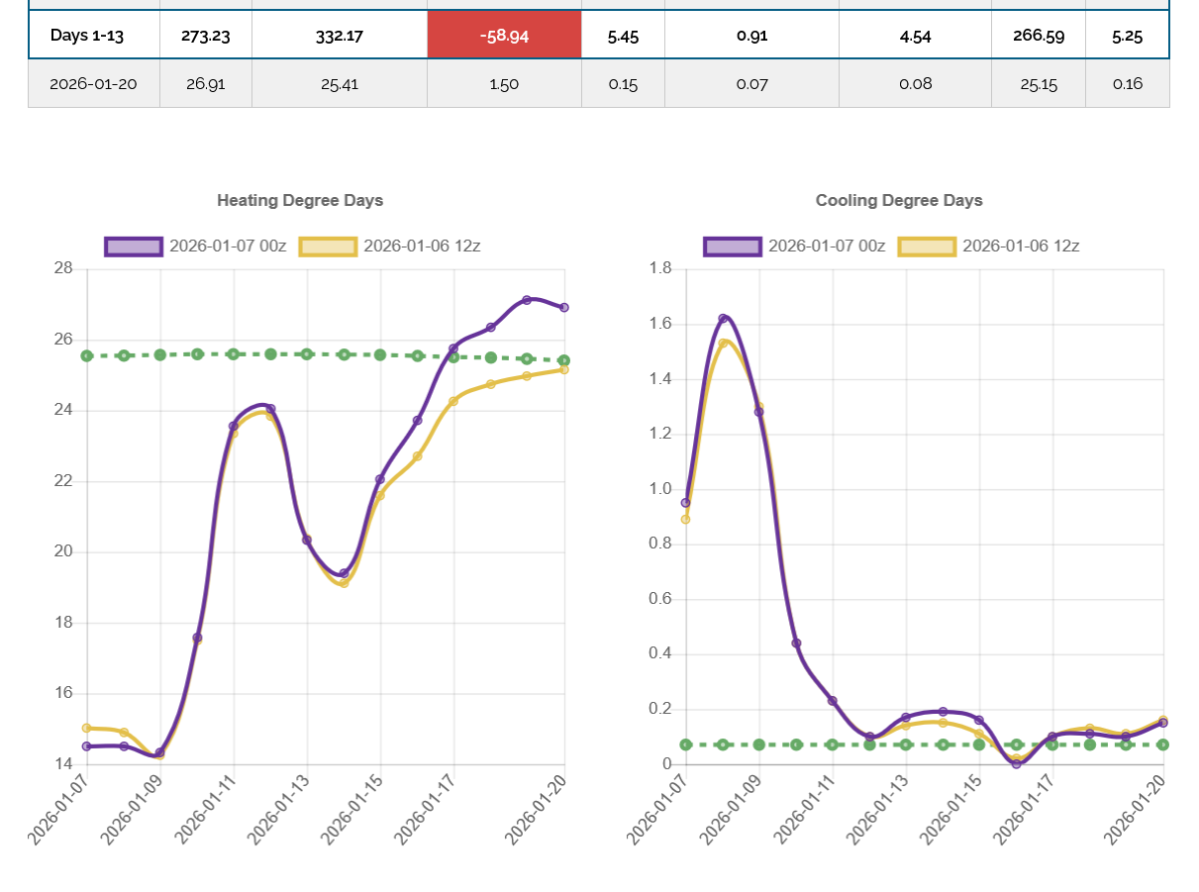This screenshot has width=1199, height=892.
Task: Click the purple legend swatch in the Heating chart
Action: tap(134, 247)
